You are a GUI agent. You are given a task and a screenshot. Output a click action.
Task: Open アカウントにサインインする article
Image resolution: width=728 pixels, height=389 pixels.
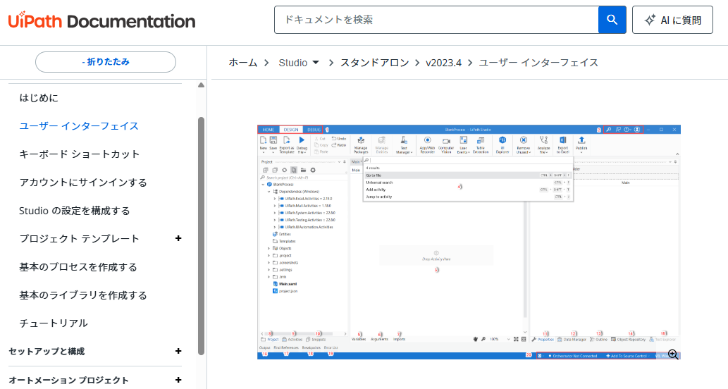pos(83,183)
